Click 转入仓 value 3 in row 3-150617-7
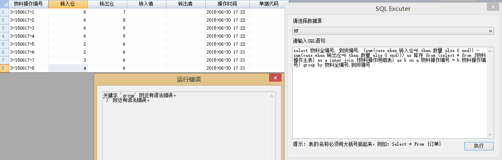This screenshot has height=160, width=502. coord(68,60)
